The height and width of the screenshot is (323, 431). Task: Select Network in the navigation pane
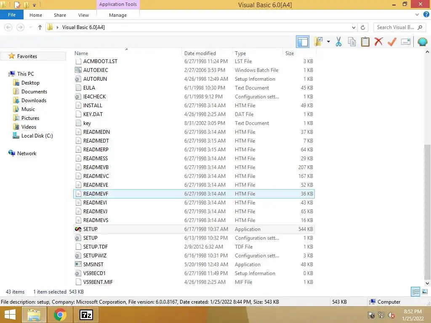27,153
